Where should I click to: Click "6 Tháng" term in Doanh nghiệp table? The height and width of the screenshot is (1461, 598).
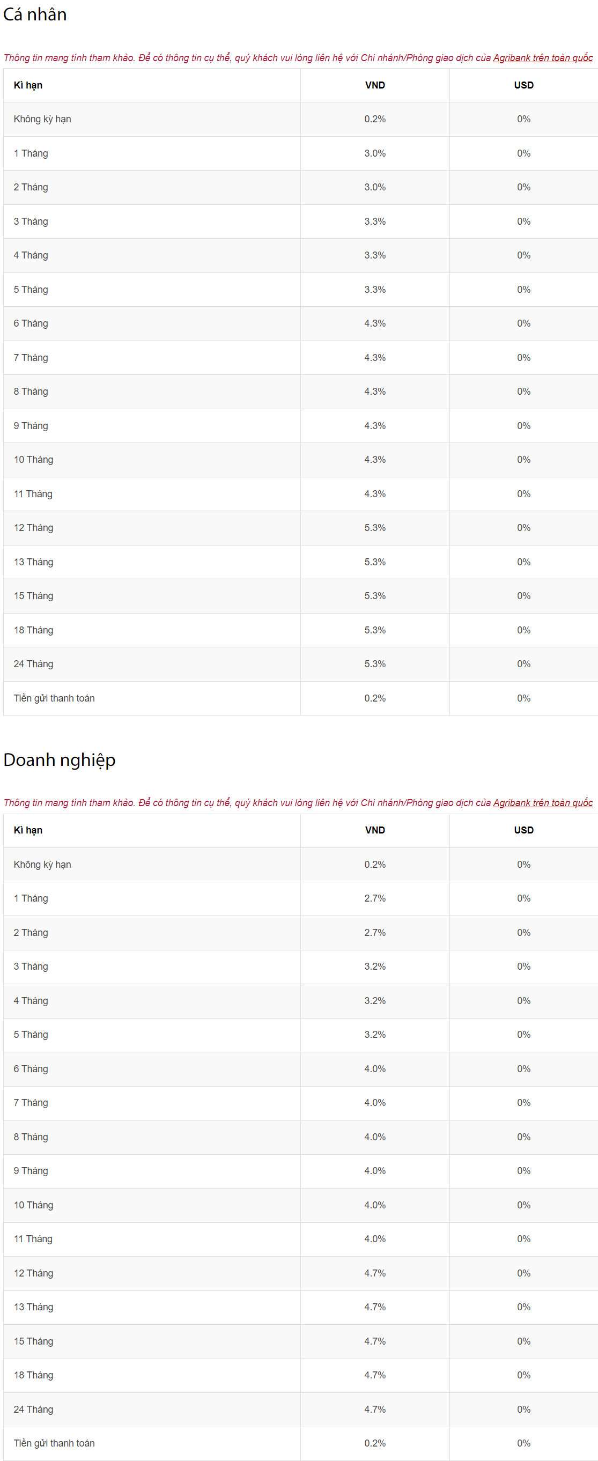point(31,1068)
